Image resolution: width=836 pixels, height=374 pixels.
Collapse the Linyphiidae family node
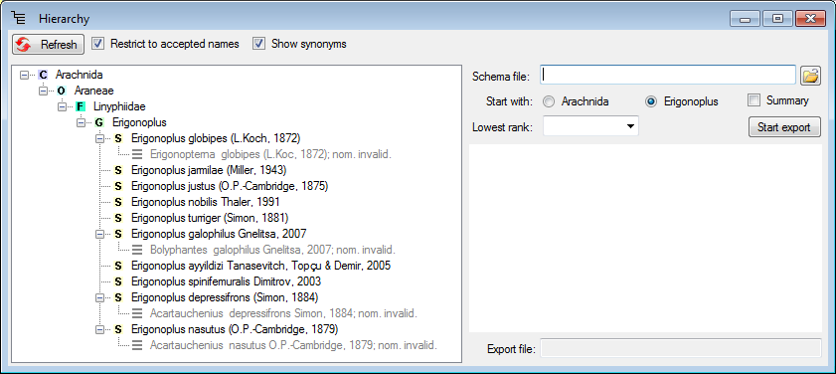62,106
